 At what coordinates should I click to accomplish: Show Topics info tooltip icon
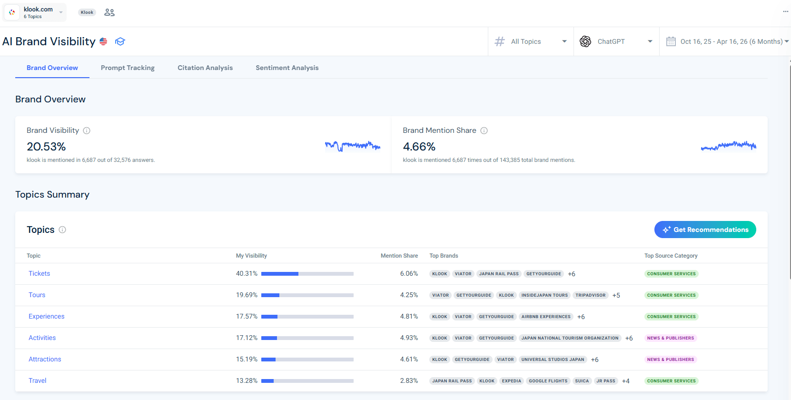[x=62, y=230]
